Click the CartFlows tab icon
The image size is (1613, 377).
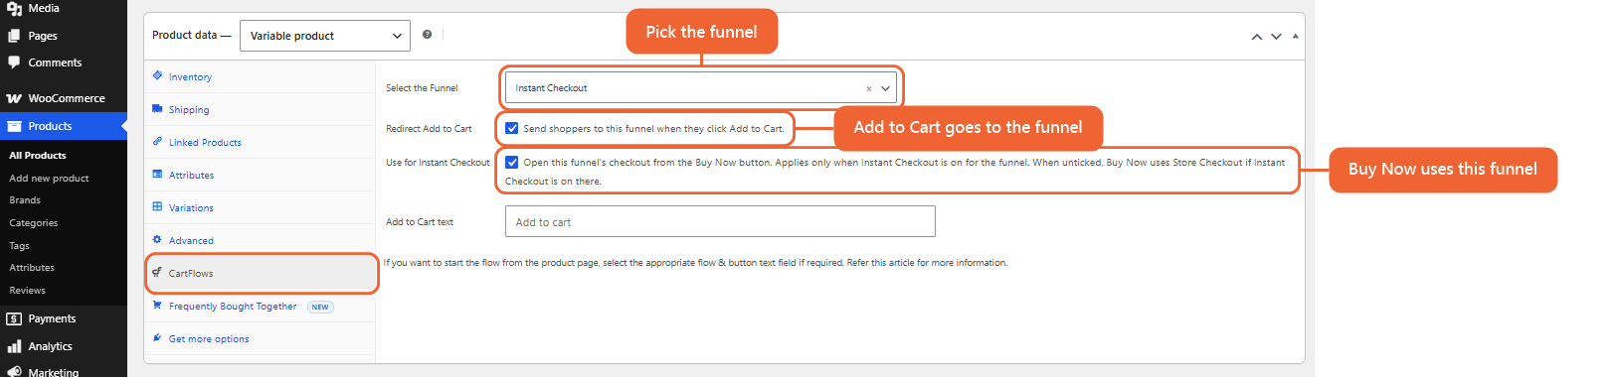pyautogui.click(x=157, y=272)
